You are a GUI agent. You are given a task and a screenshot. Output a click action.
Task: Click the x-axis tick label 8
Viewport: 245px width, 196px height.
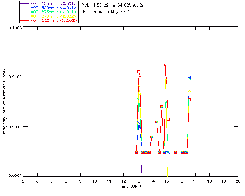[x=66, y=181]
